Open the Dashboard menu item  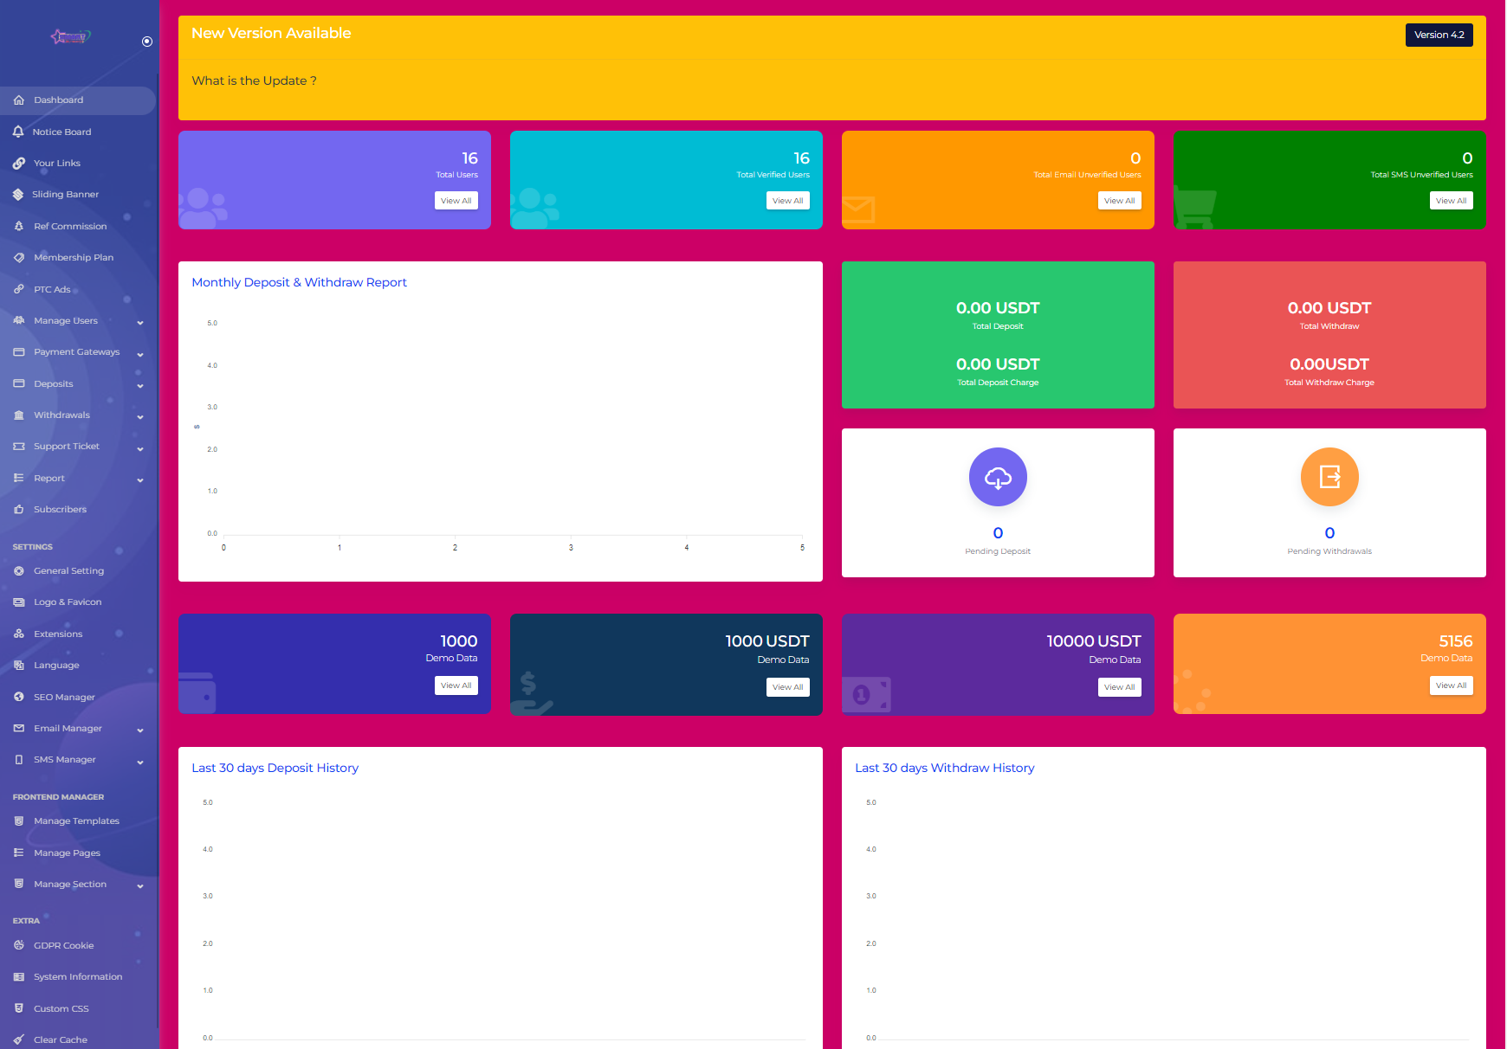(58, 100)
